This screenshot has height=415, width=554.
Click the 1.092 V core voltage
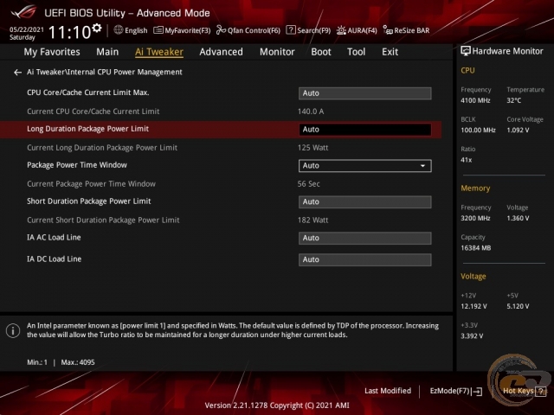(518, 131)
